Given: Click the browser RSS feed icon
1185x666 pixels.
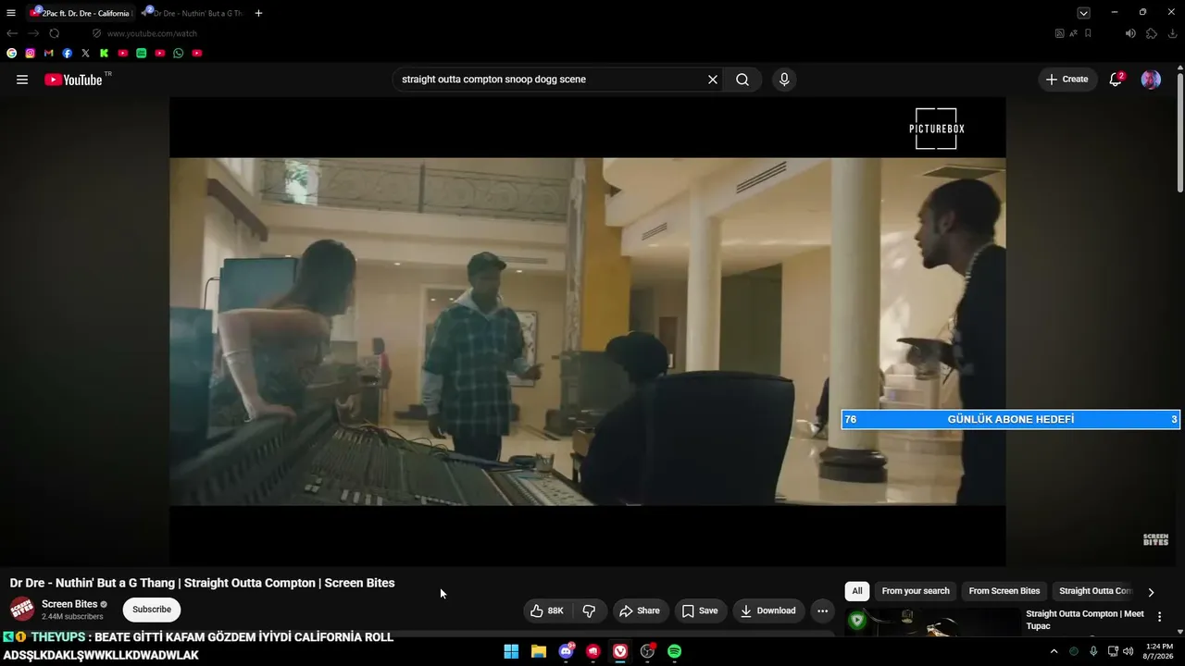Looking at the screenshot, I should coord(1060,33).
